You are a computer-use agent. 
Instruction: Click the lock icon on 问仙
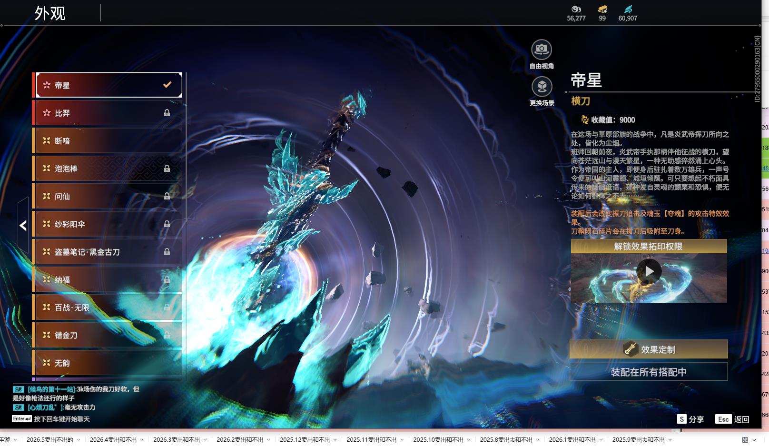[x=167, y=196]
